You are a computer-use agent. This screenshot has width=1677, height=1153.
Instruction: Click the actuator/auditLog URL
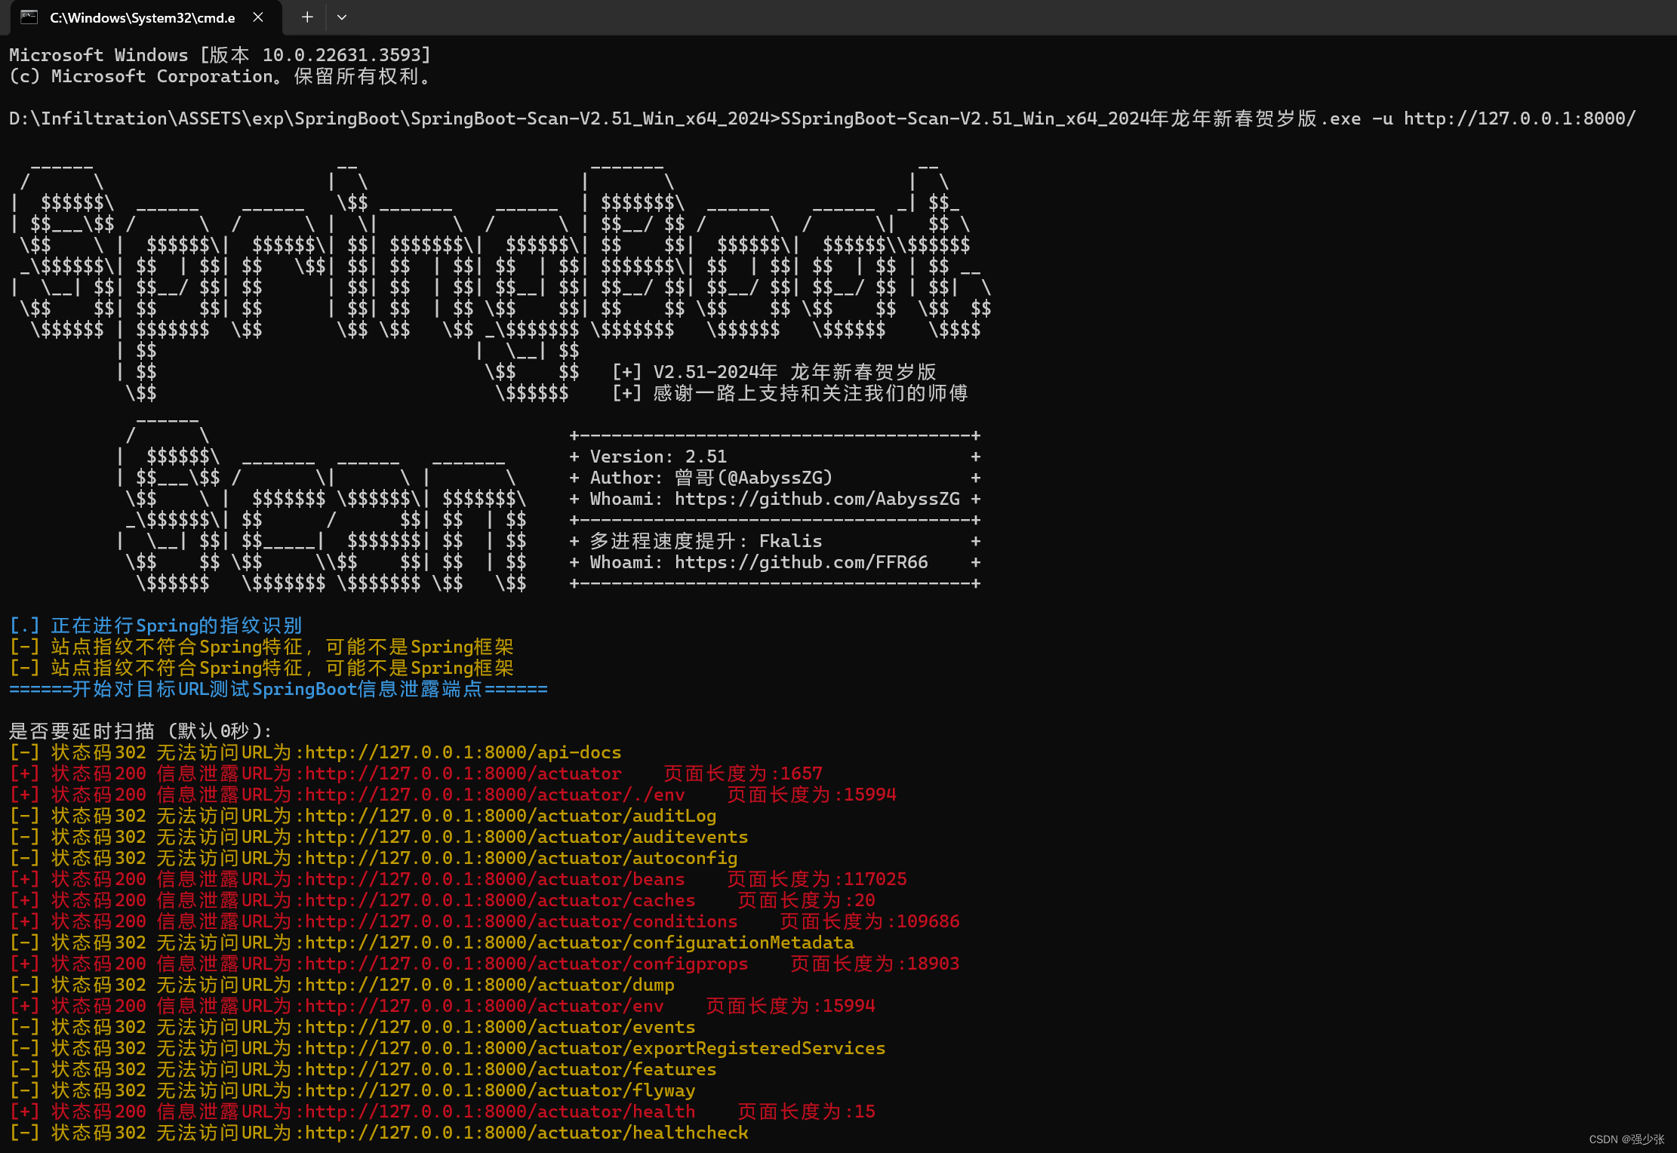(x=511, y=816)
